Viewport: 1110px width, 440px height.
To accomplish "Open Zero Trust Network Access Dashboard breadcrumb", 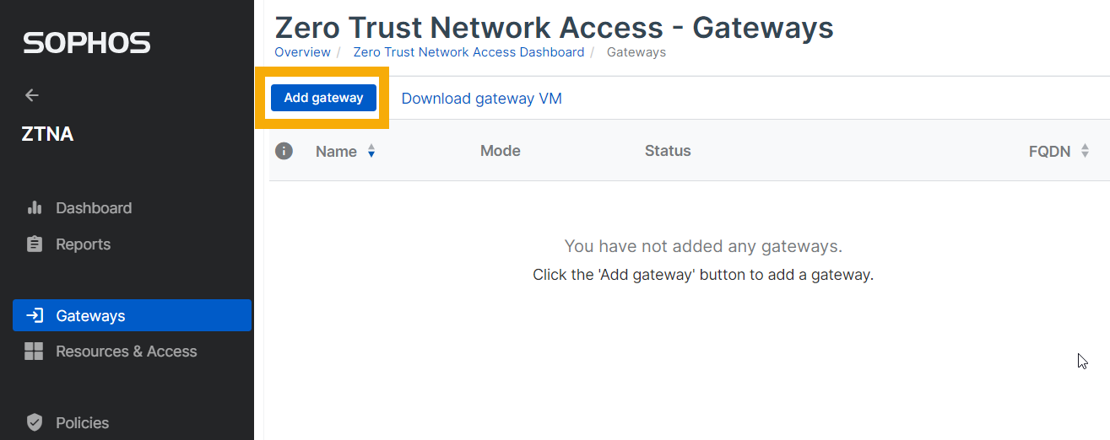I will 468,52.
